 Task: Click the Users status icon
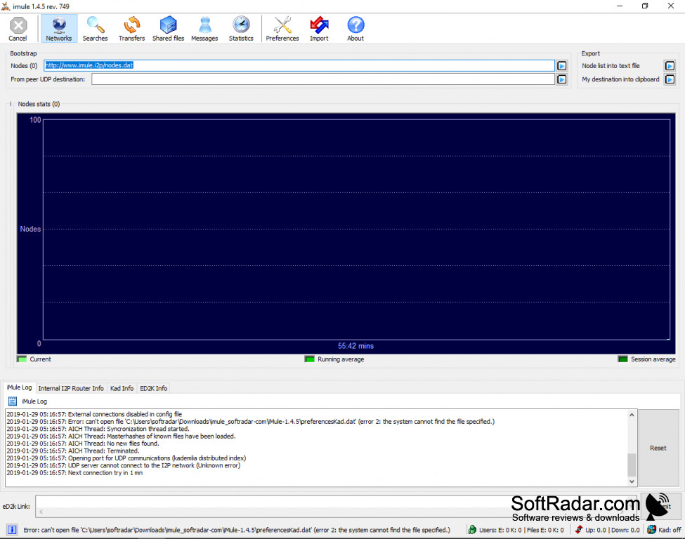(472, 530)
